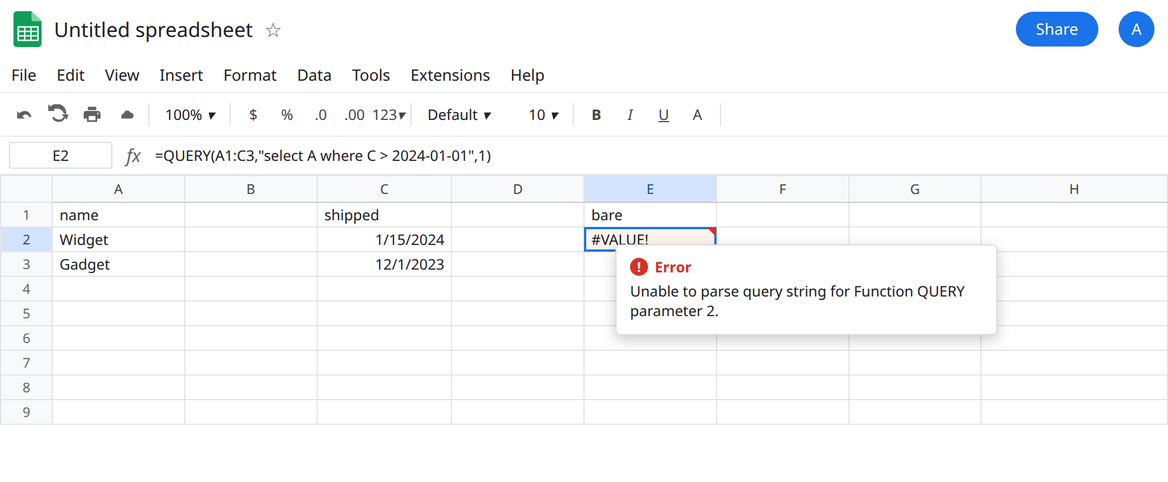1168x482 pixels.
Task: Click the formula bar QUERY formula text
Action: click(323, 156)
